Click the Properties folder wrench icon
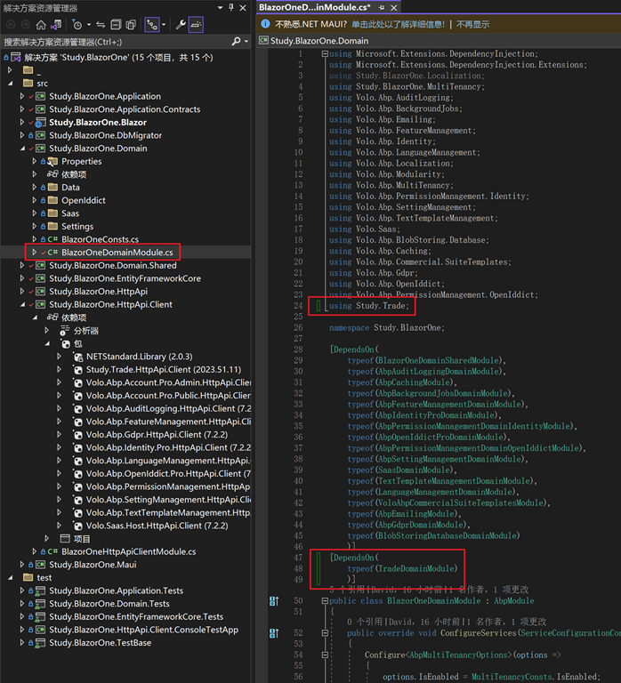This screenshot has width=621, height=683. coord(52,162)
